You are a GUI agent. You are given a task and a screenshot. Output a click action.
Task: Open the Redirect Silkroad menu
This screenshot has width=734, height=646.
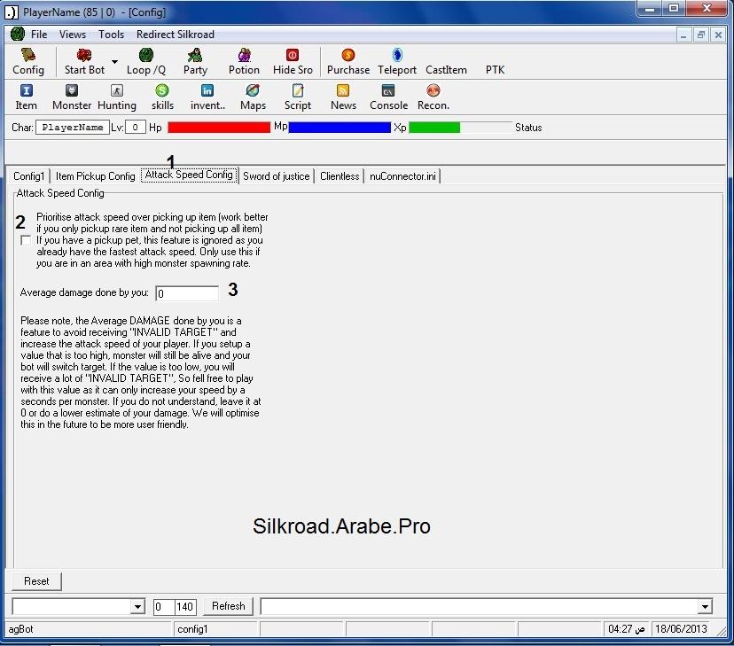pos(176,35)
